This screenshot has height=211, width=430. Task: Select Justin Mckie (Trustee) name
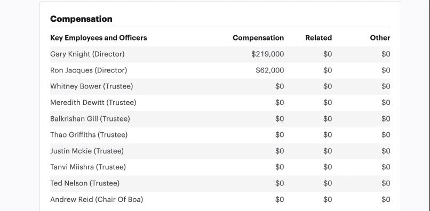pos(86,151)
